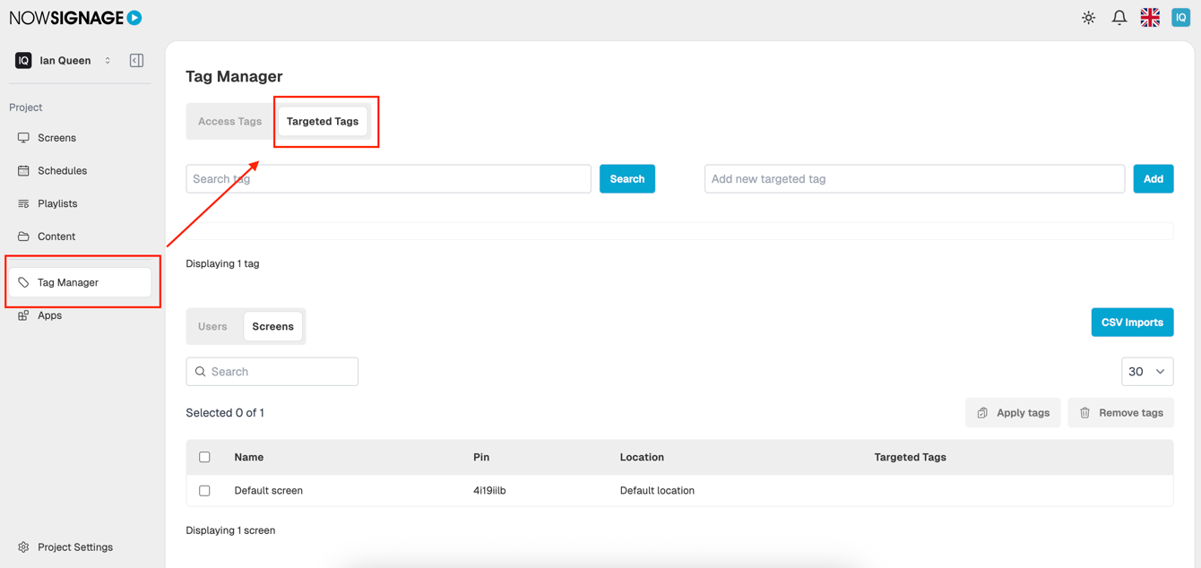Change language via UK flag icon
This screenshot has height=568, width=1201.
click(x=1150, y=18)
